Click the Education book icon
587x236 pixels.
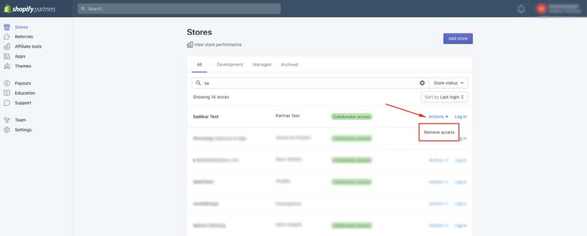click(x=7, y=93)
